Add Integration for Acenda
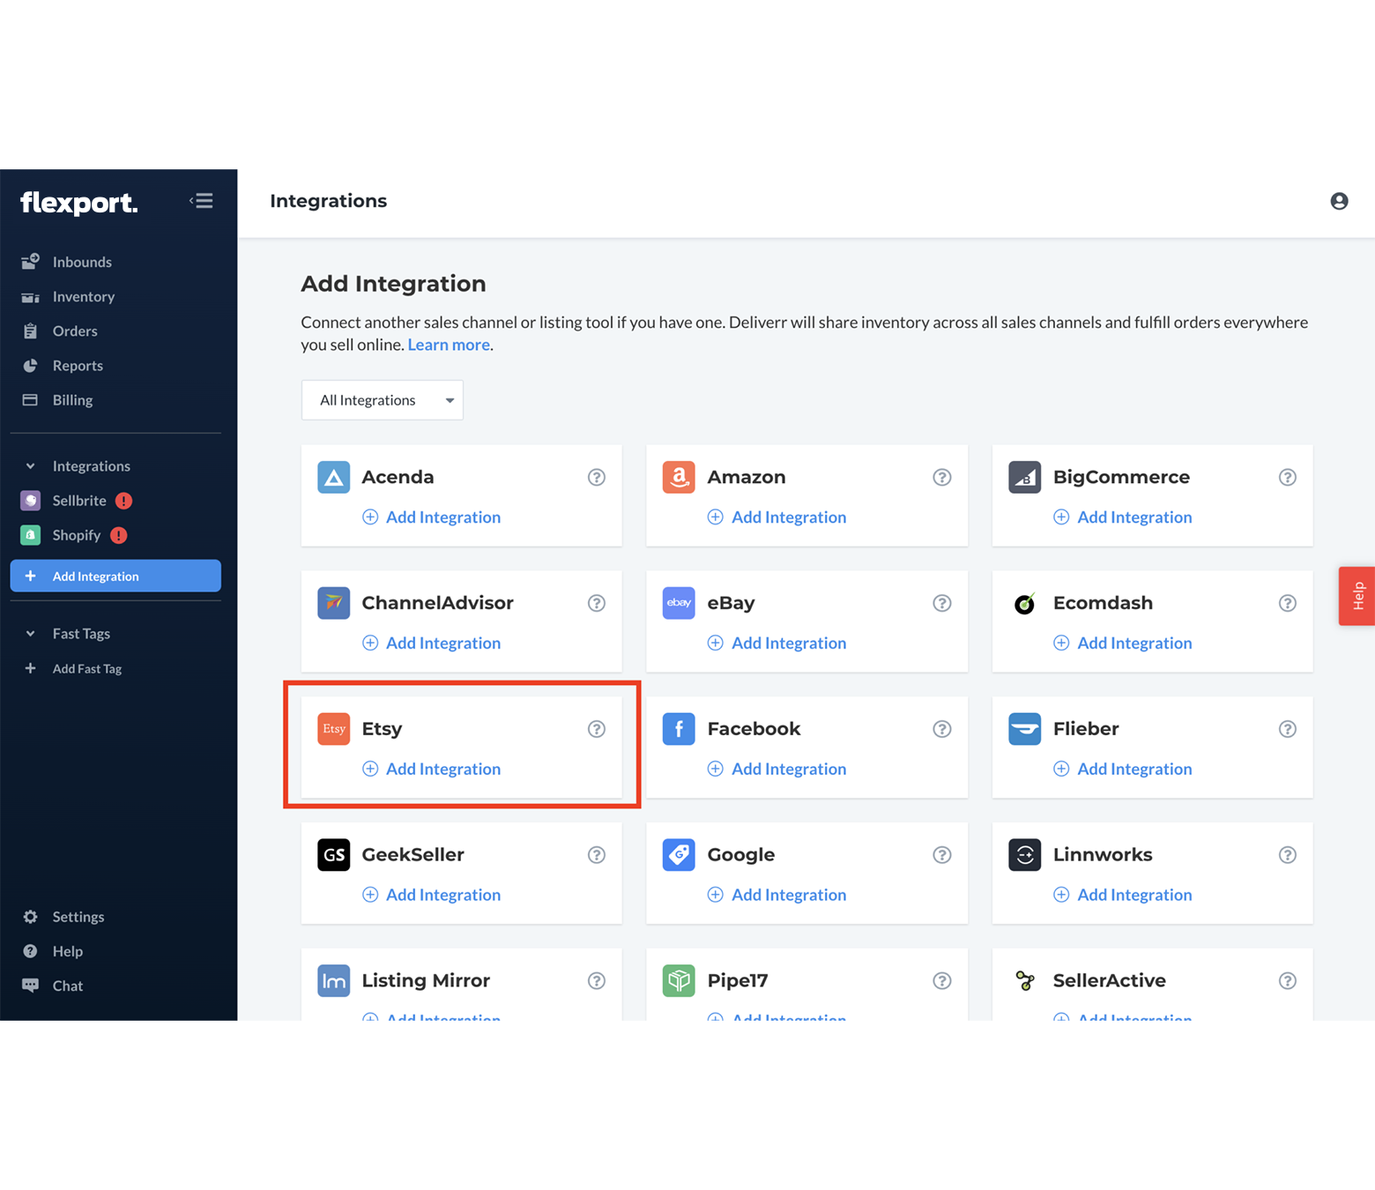The height and width of the screenshot is (1190, 1375). coord(432,517)
